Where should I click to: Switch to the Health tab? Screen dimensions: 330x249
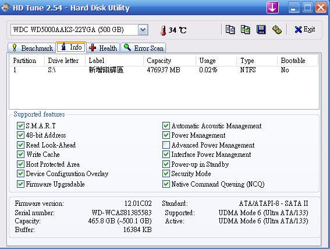pos(103,48)
